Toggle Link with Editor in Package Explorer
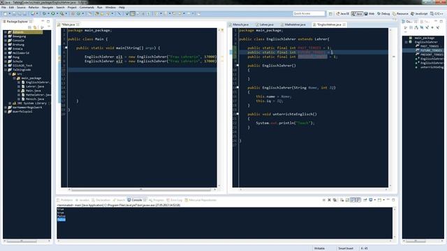447x251 pixels. [35, 27]
